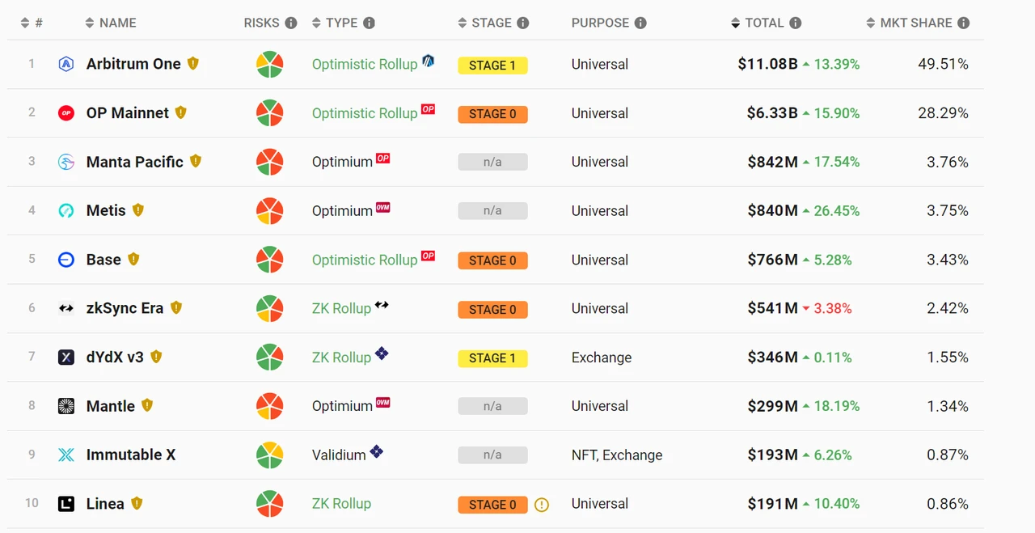This screenshot has height=533, width=1035.
Task: Click the STAGE 0 badge for OP Mainnet
Action: pyautogui.click(x=492, y=114)
